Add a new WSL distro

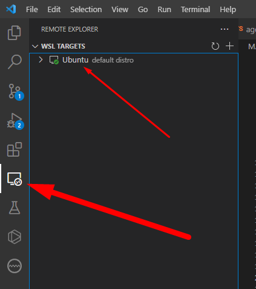pyautogui.click(x=229, y=46)
